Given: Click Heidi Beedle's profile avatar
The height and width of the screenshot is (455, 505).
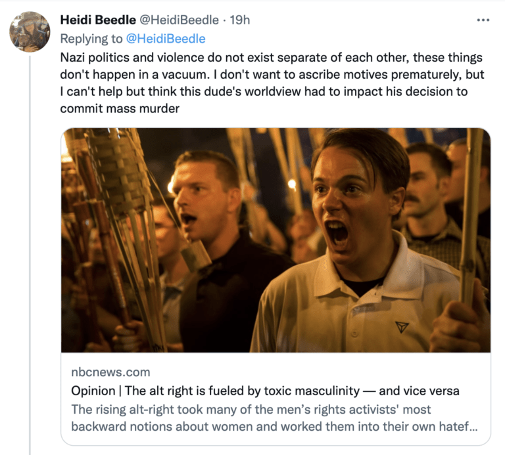Looking at the screenshot, I should [x=30, y=32].
